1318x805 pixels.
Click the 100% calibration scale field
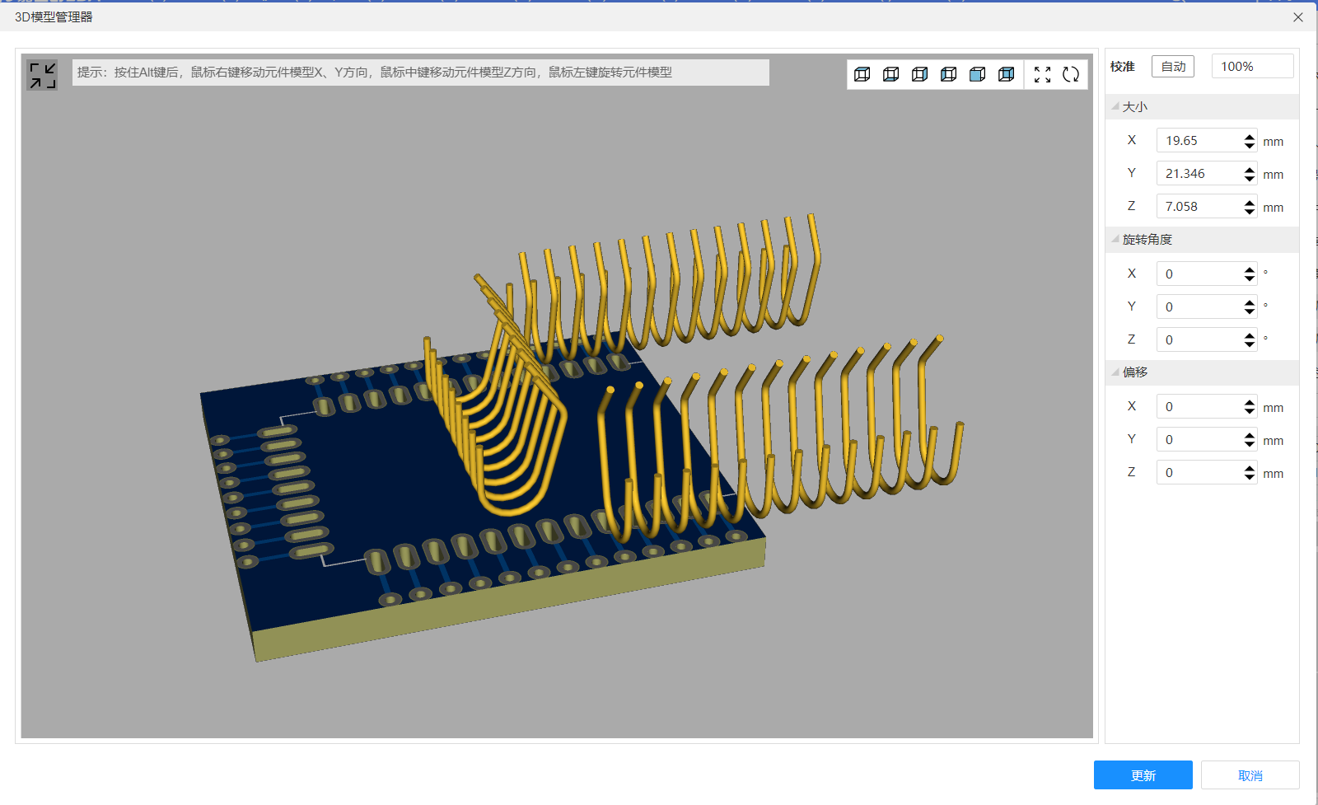coord(1251,67)
